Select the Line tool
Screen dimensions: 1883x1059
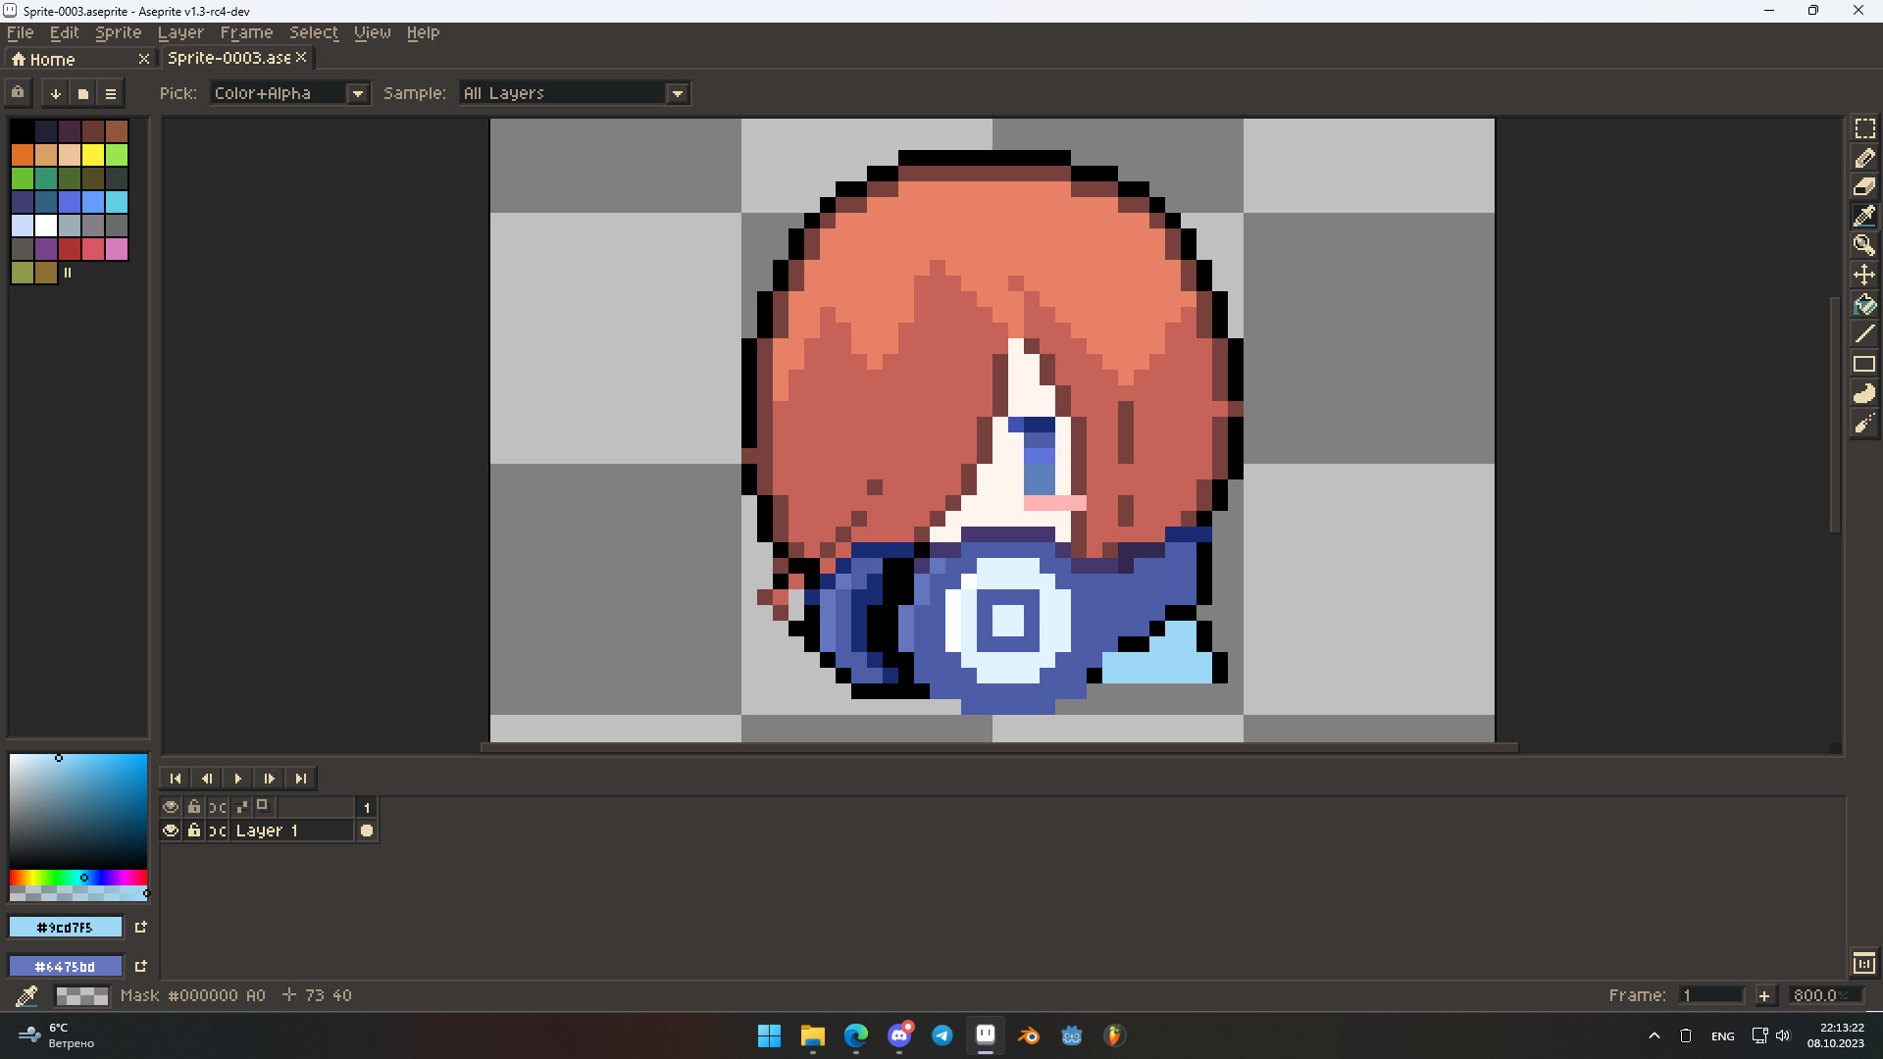pos(1864,334)
